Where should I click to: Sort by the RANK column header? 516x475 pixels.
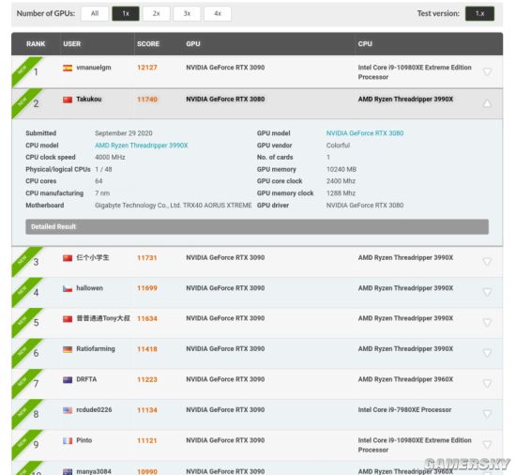click(36, 44)
